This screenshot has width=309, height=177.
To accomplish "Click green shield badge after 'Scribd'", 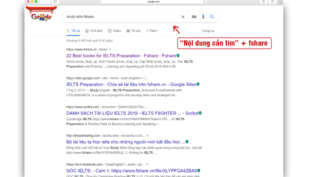I will (x=200, y=113).
